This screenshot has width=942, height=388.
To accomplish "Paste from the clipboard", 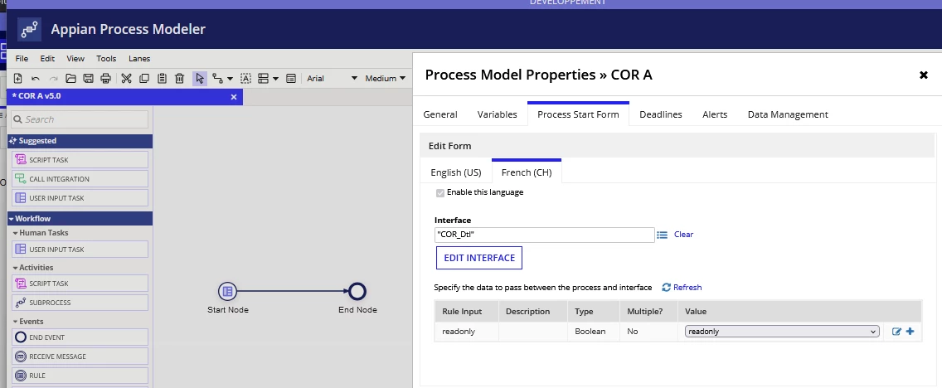I will tap(162, 79).
